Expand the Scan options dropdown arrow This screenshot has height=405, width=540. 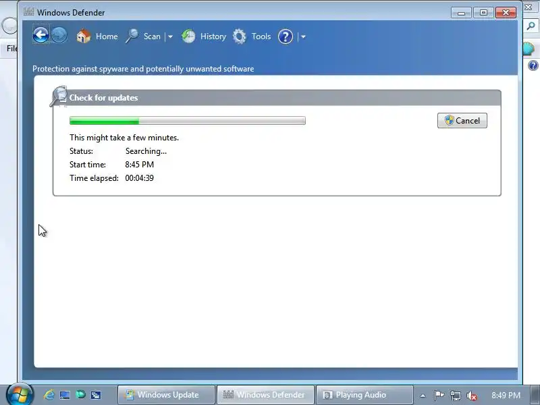(170, 36)
